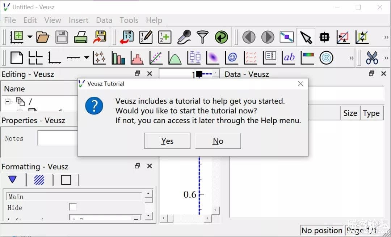Add an image widget purple blob icon
The height and width of the screenshot is (237, 391).
[x=213, y=57]
